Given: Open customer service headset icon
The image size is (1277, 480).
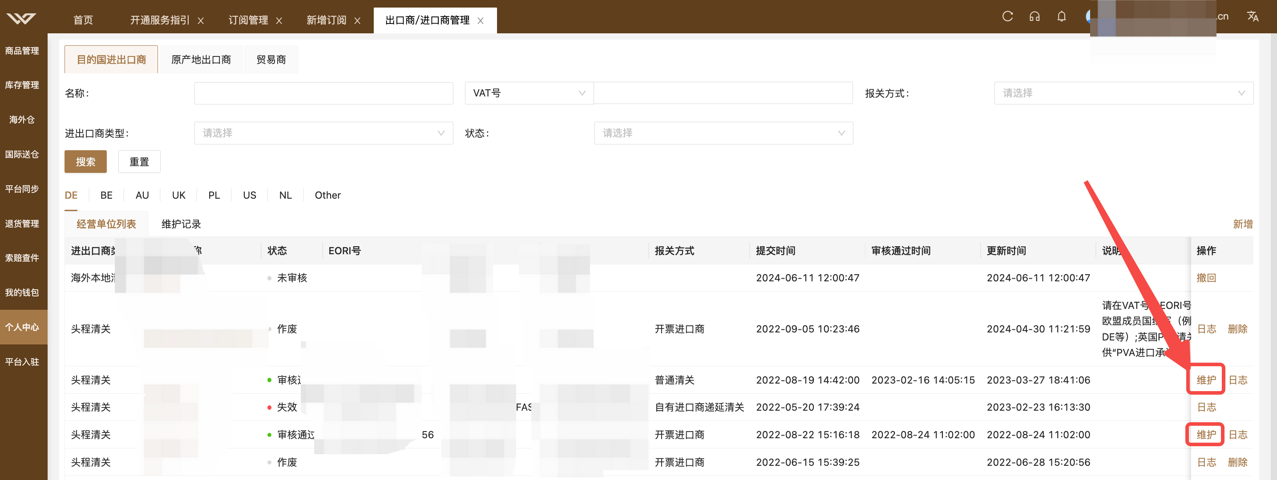Looking at the screenshot, I should click(1034, 16).
